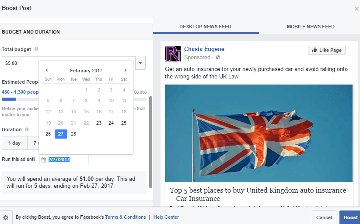Open the Terms & Conditions link

[x=126, y=217]
